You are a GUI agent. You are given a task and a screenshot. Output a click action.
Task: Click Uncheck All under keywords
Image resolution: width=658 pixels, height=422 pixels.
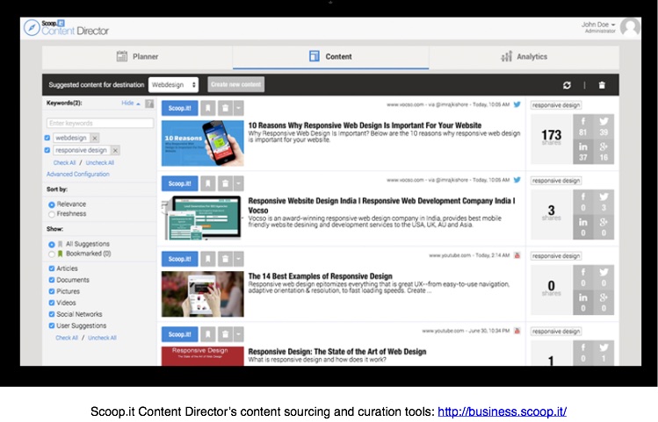(100, 163)
